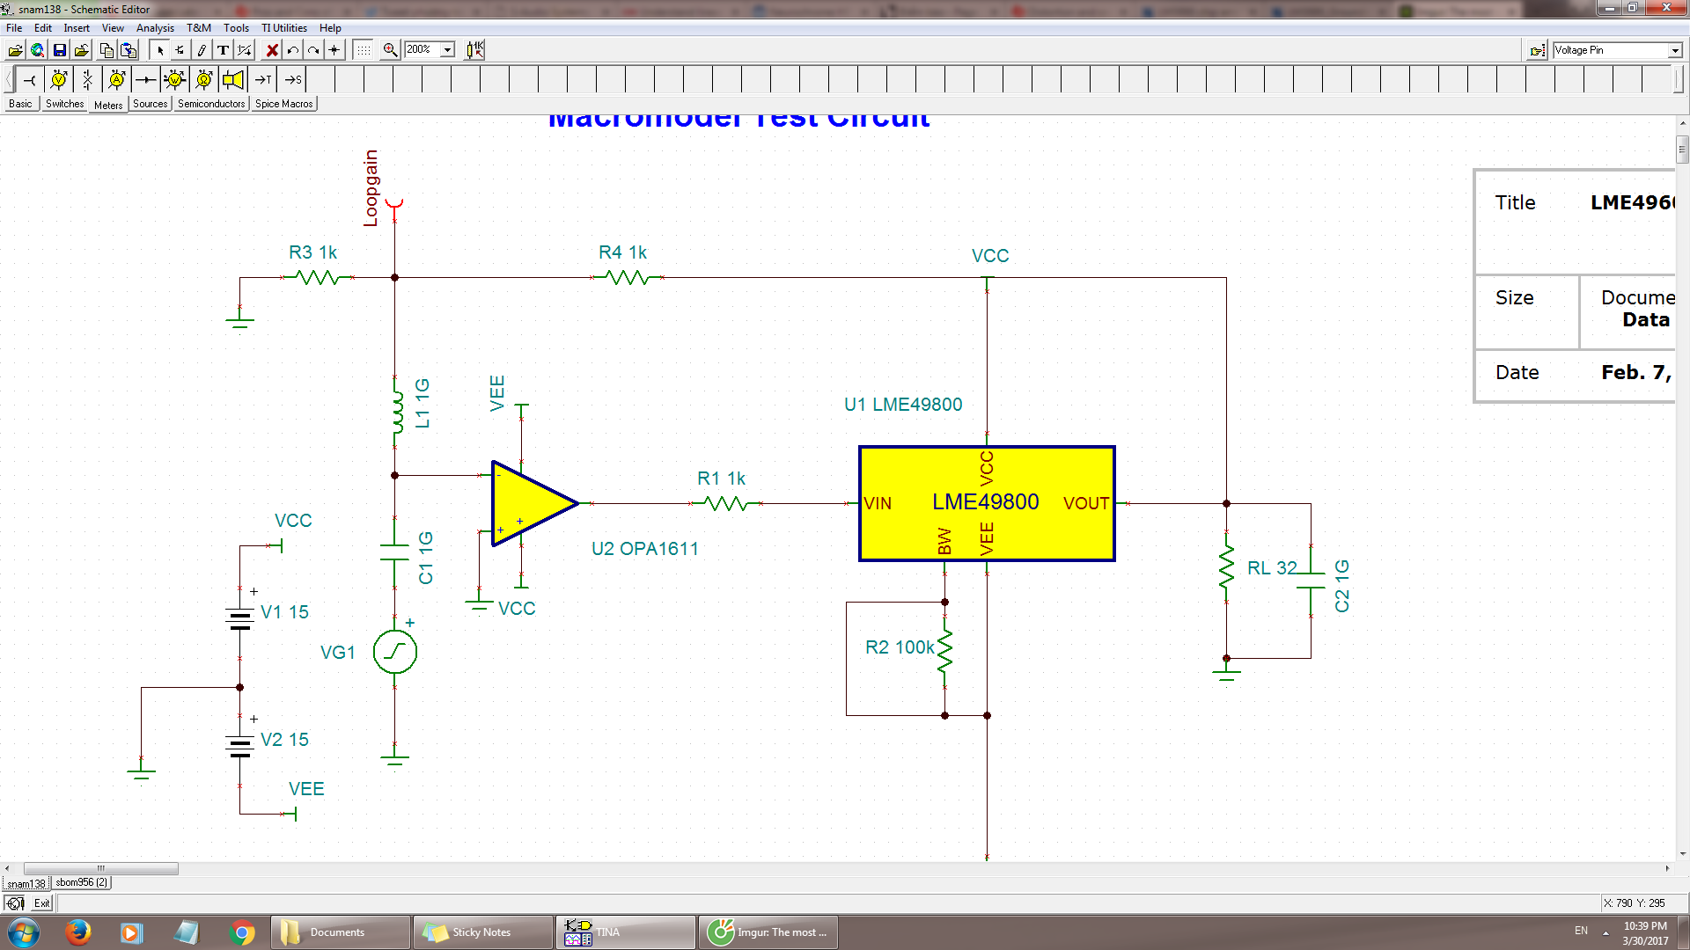Click the red X delete icon
1690x950 pixels.
click(272, 50)
